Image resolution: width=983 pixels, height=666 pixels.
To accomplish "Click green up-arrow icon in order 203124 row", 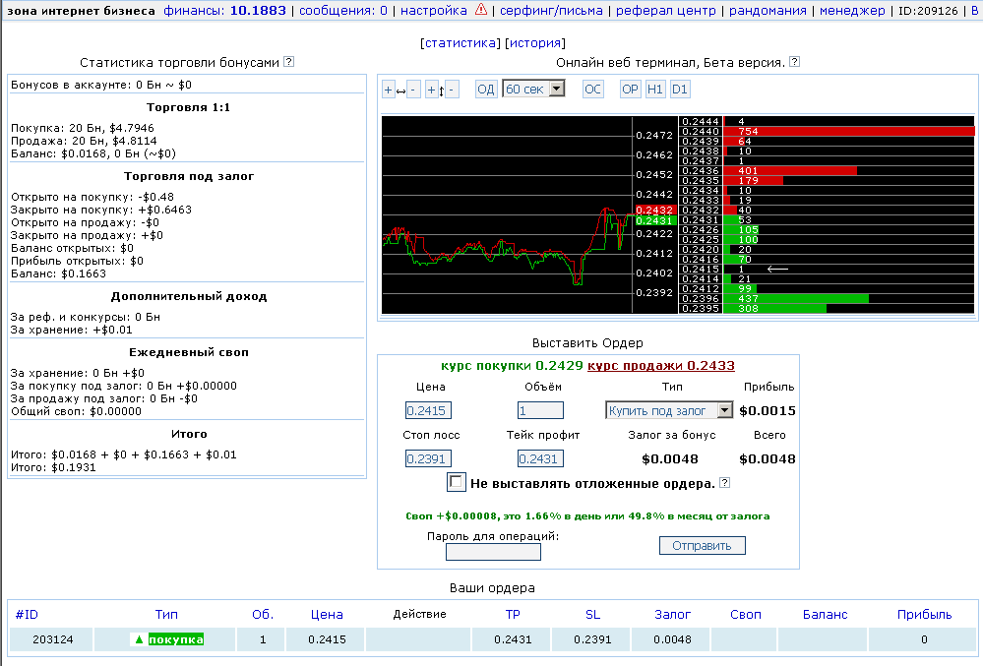I will pyautogui.click(x=139, y=639).
